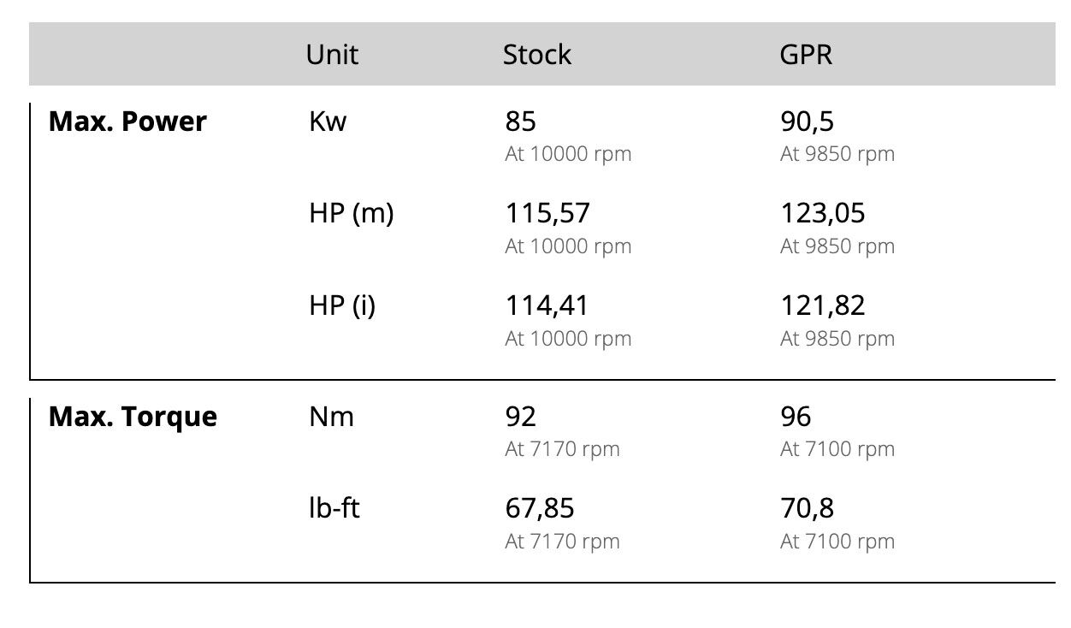This screenshot has height=628, width=1071.
Task: Click the stock 67,85 lb-ft value
Action: pyautogui.click(x=540, y=509)
